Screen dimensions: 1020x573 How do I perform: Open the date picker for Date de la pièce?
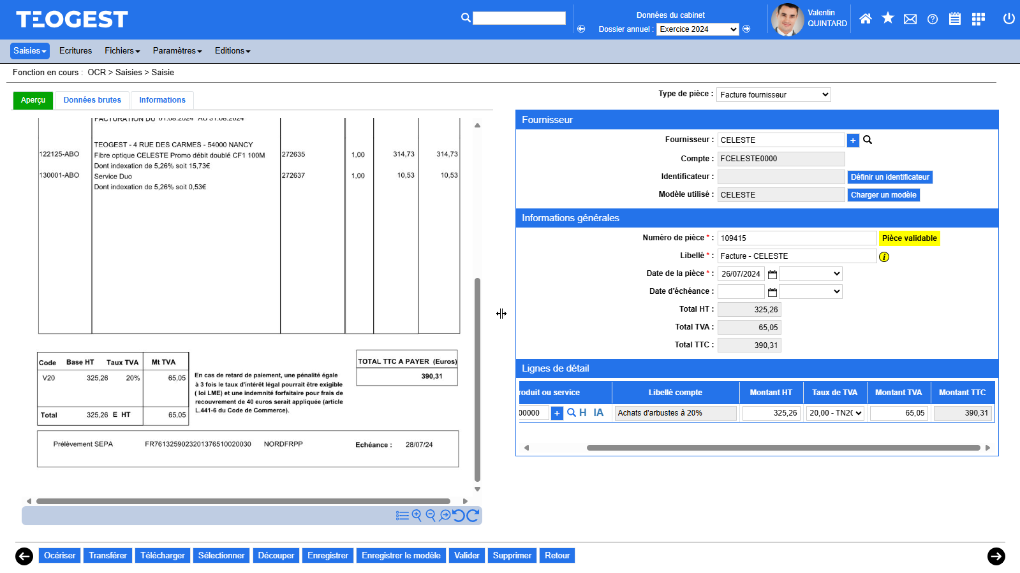772,275
